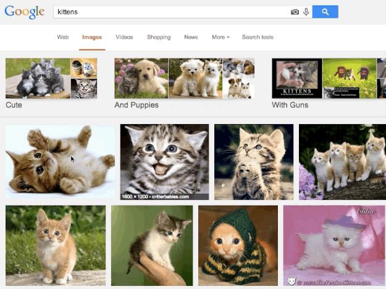Open the critterbabies.com kitten image
Image resolution: width=386 pixels, height=289 pixels.
pyautogui.click(x=164, y=162)
